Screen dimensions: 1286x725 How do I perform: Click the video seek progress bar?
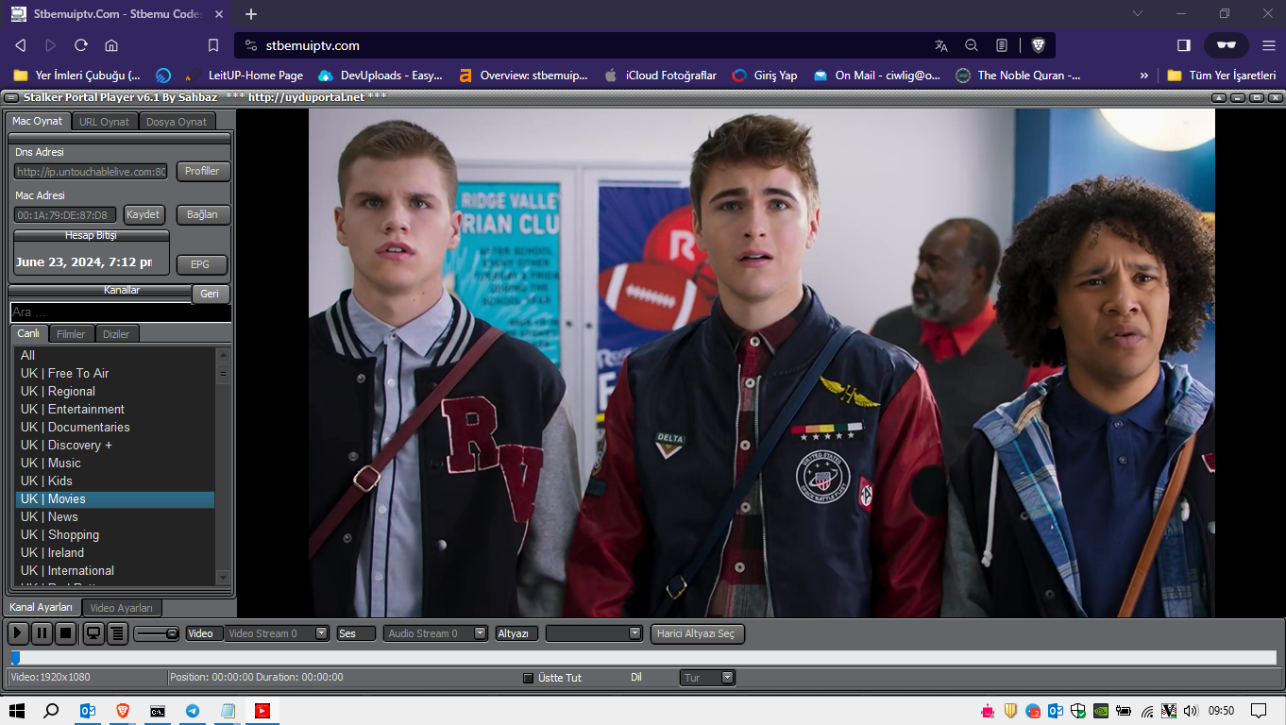click(x=643, y=657)
